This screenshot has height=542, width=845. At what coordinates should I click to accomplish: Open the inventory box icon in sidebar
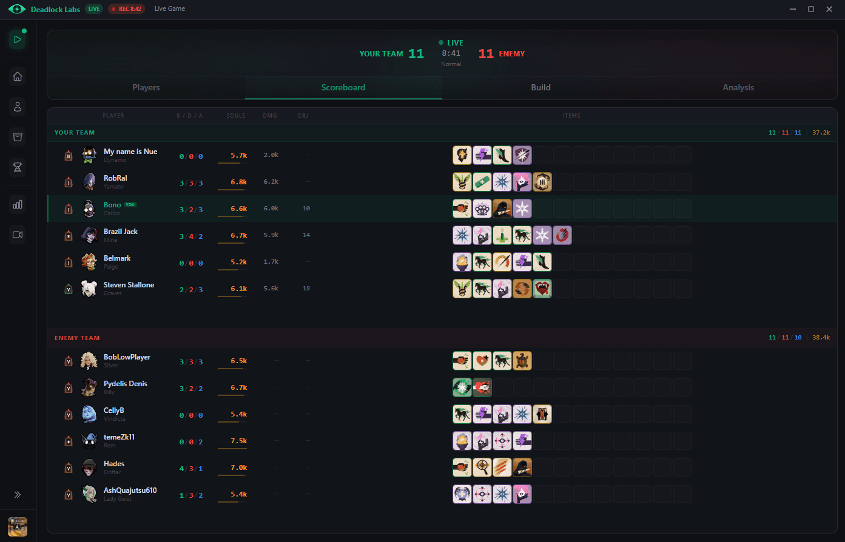(x=17, y=137)
